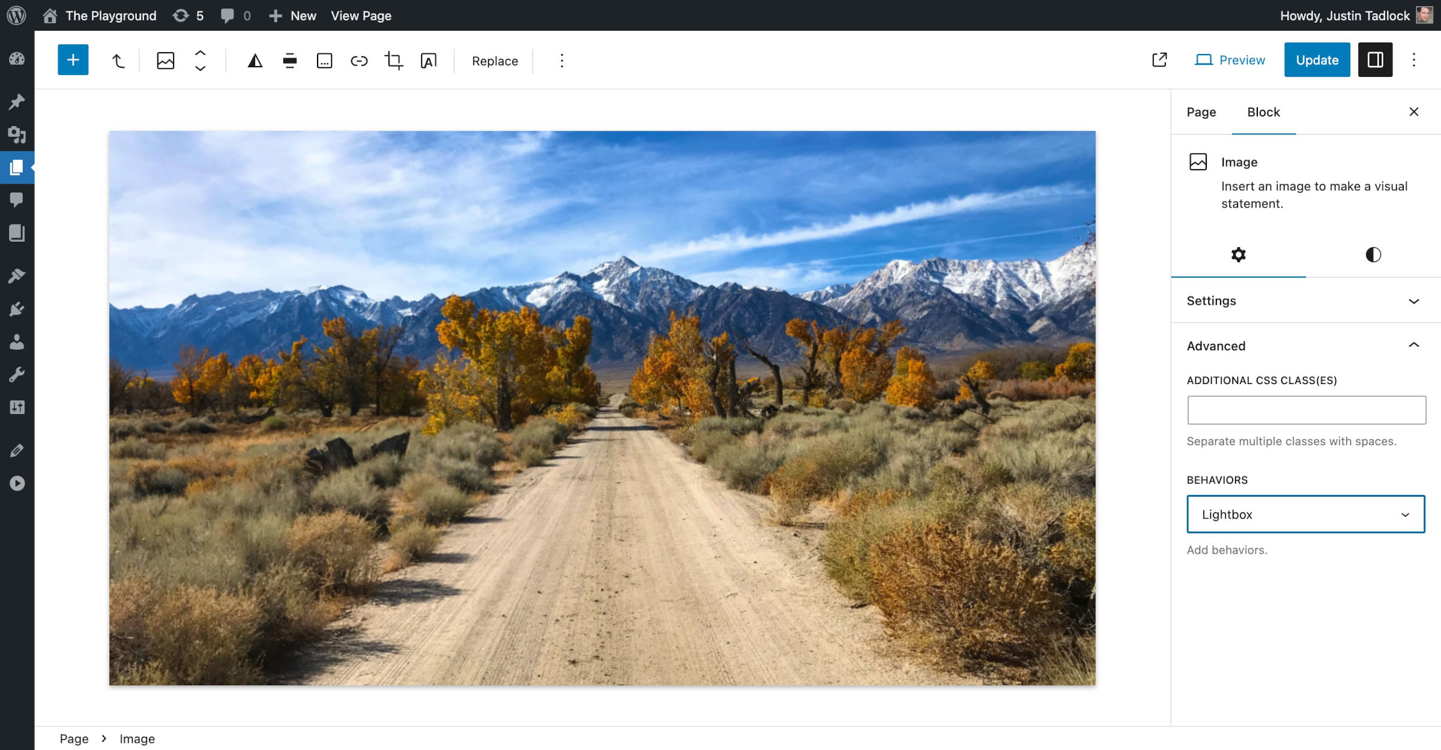Select the parent block arrow icon

118,60
